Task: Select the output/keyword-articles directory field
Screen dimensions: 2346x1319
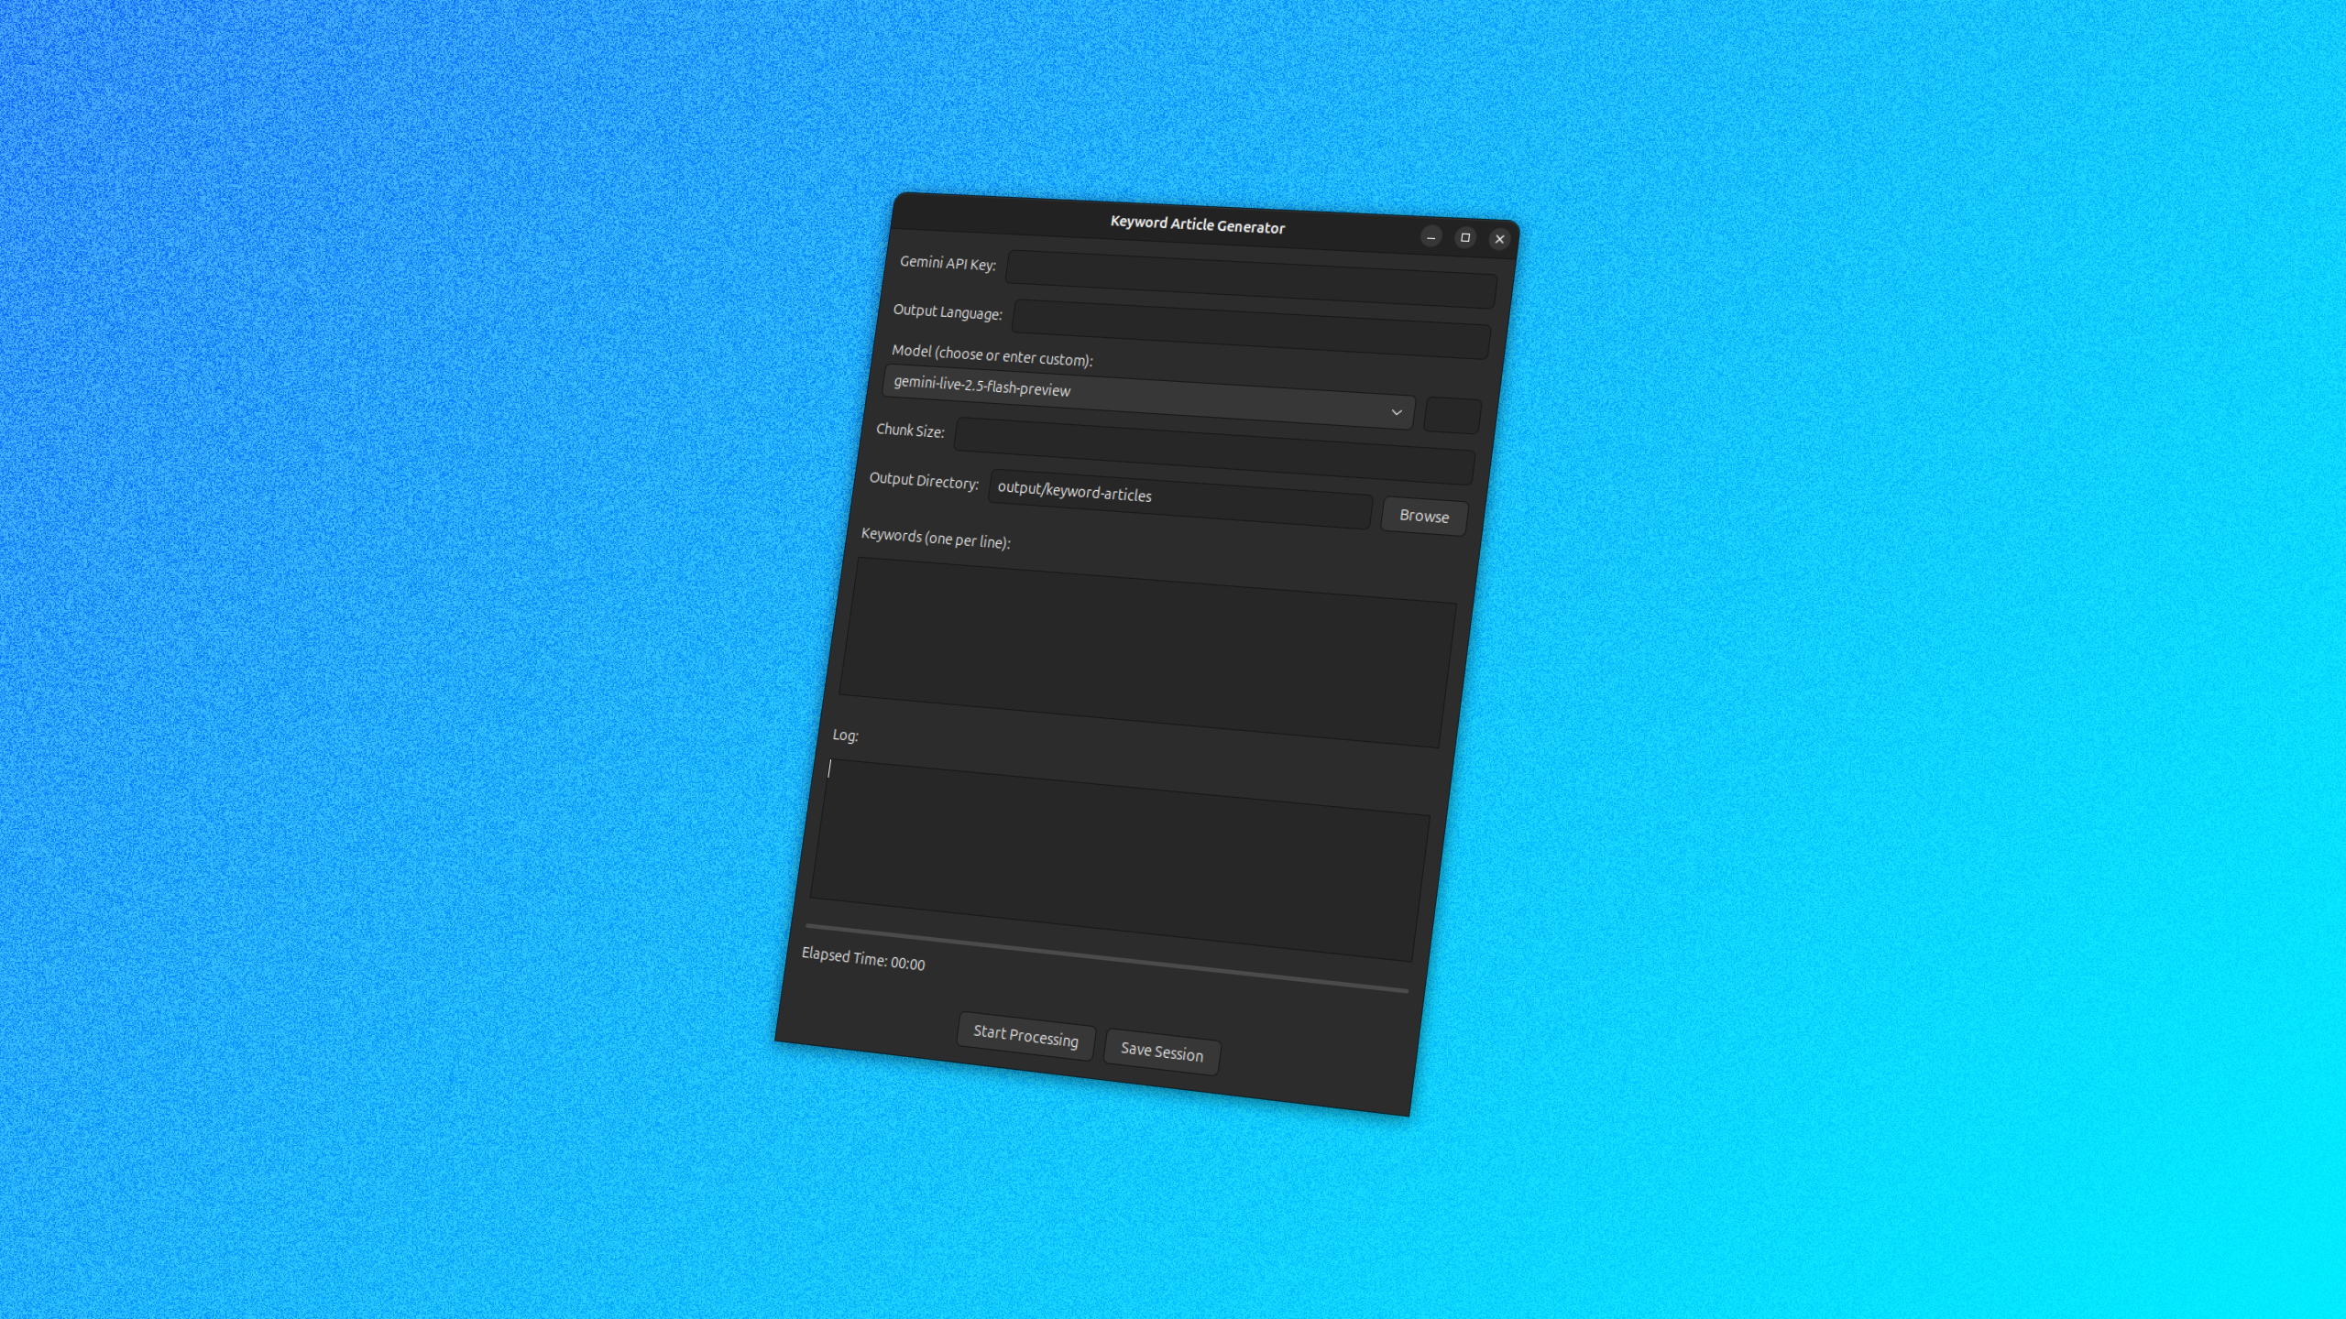Action: click(1178, 500)
